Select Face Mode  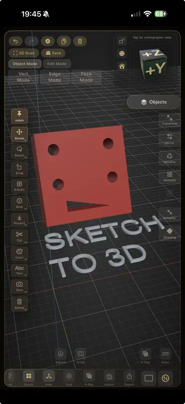[x=86, y=77]
